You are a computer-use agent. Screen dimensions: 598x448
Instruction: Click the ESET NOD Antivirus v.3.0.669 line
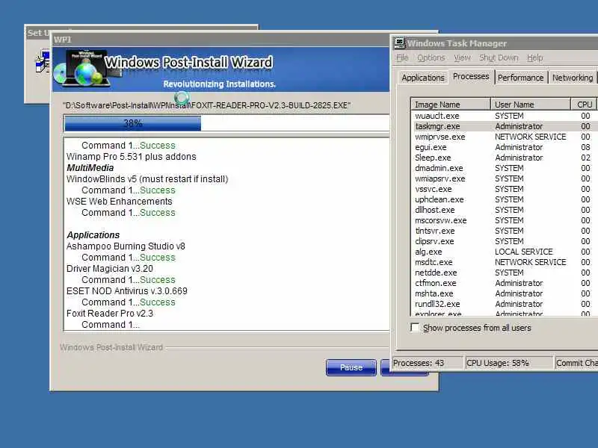click(x=127, y=291)
